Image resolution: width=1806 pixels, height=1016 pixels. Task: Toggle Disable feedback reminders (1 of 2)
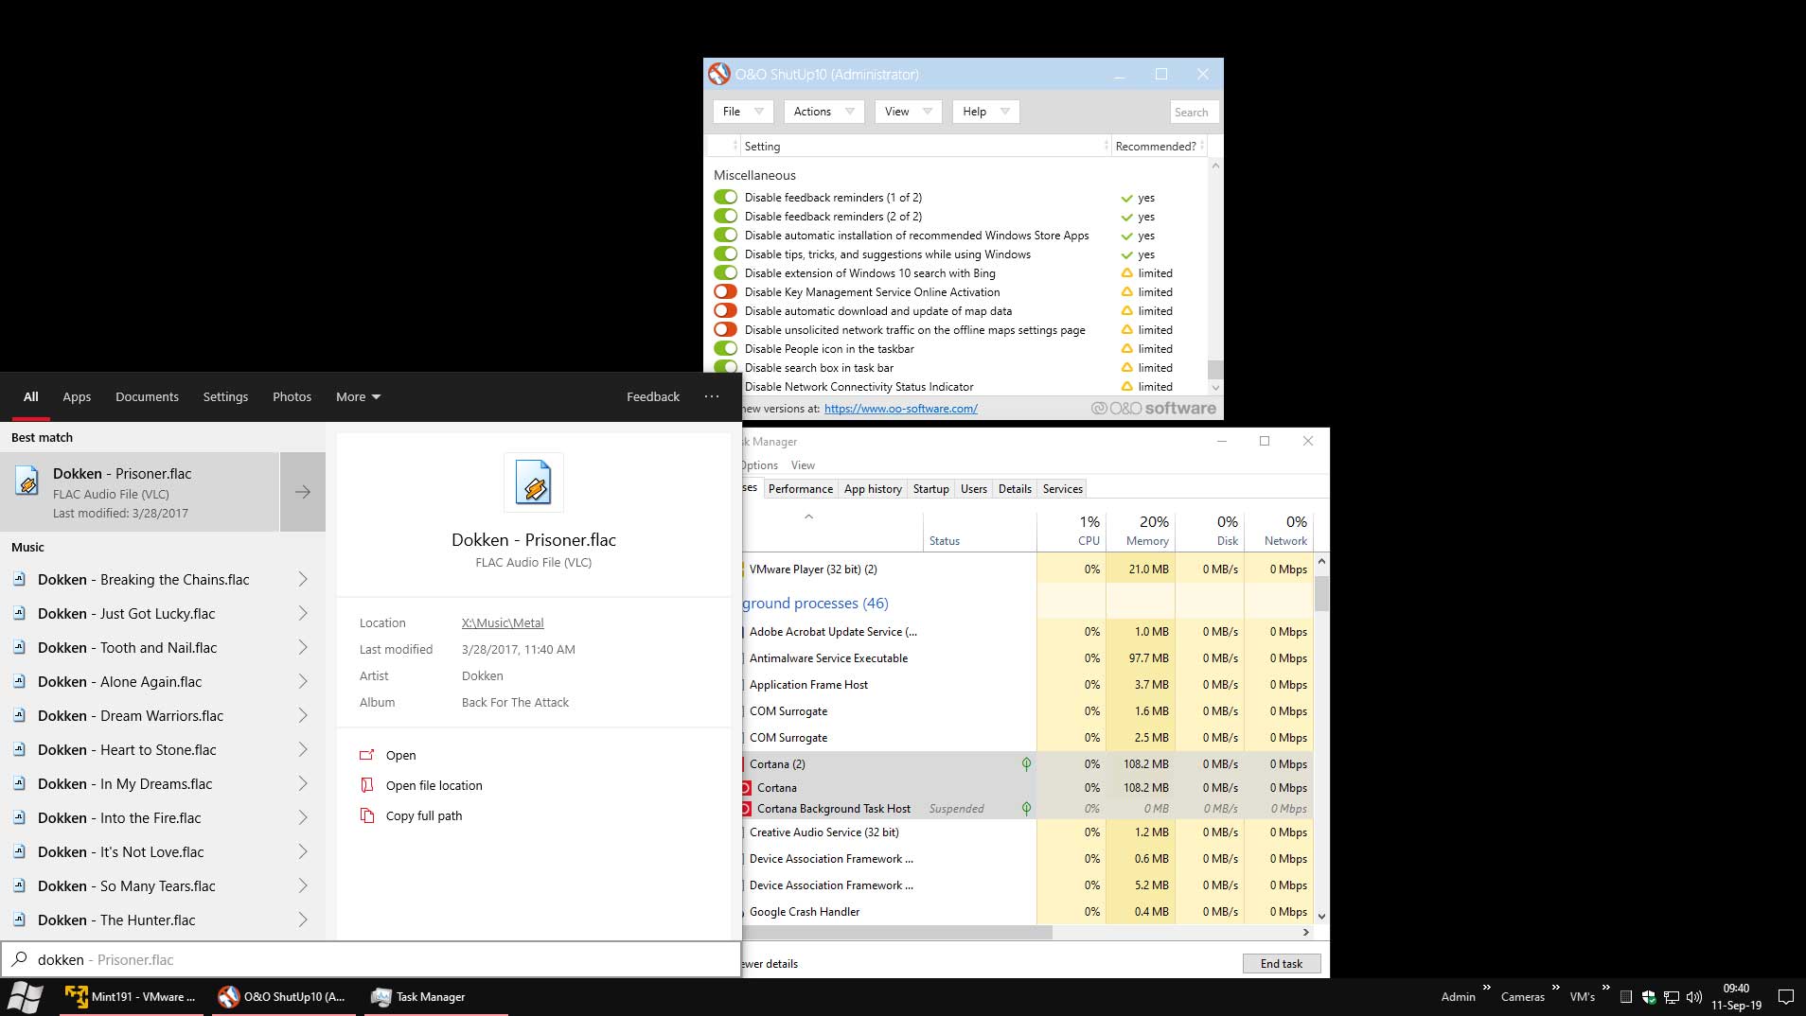coord(726,197)
